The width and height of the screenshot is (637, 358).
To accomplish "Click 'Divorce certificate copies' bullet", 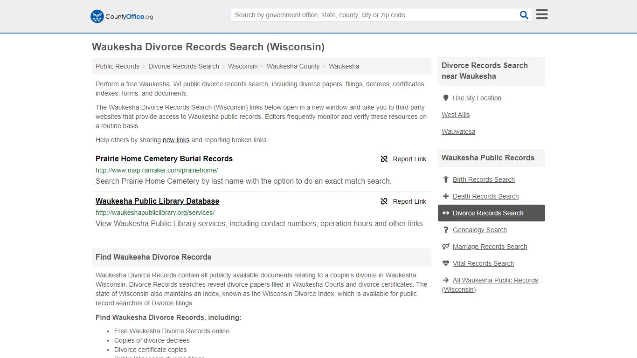I will coord(150,350).
